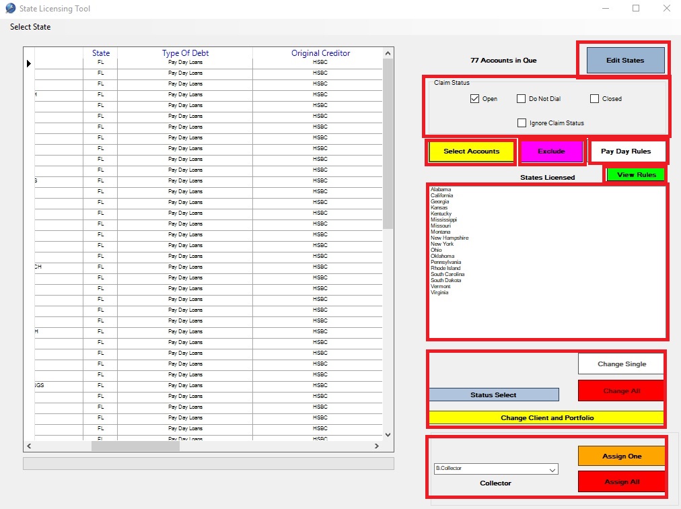The height and width of the screenshot is (509, 681).
Task: Click the green View Rules button
Action: coord(635,174)
